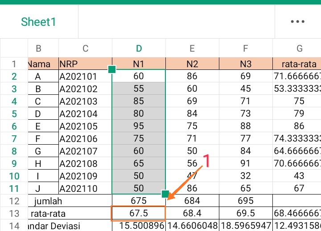
Task: Click the jumlah label cell
Action: point(48,201)
